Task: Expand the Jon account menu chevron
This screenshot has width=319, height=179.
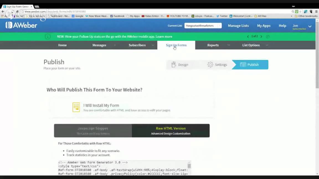Action: point(310,27)
